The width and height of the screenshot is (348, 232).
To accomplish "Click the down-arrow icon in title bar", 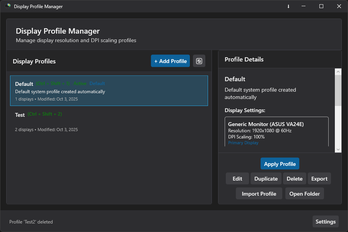I will point(288,7).
